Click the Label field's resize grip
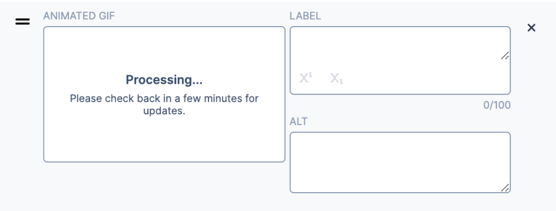The width and height of the screenshot is (556, 211). [505, 55]
